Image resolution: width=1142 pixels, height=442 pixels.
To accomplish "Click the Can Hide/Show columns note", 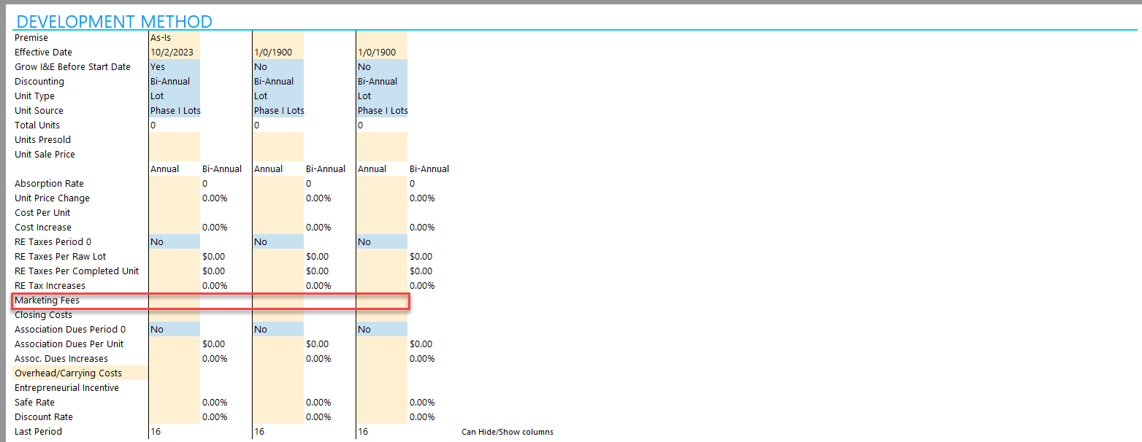I will click(x=507, y=432).
